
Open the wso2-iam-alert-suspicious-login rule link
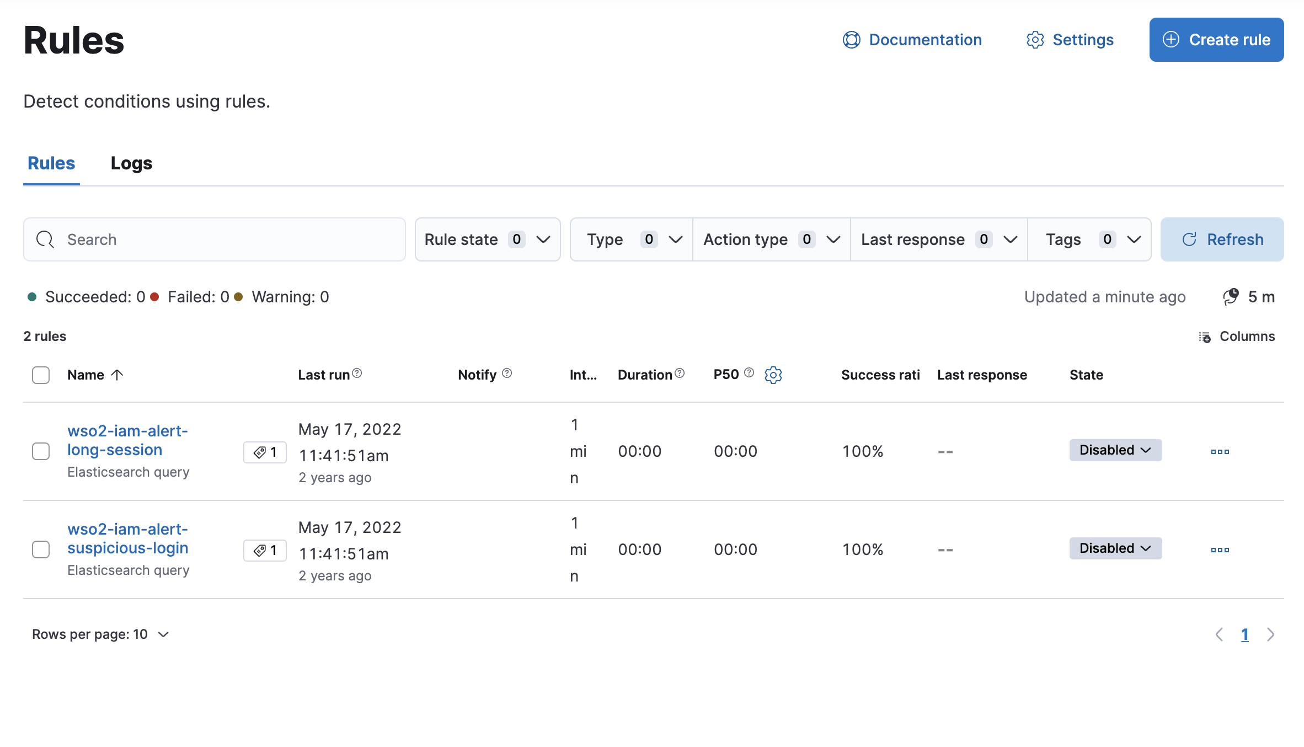pos(127,538)
